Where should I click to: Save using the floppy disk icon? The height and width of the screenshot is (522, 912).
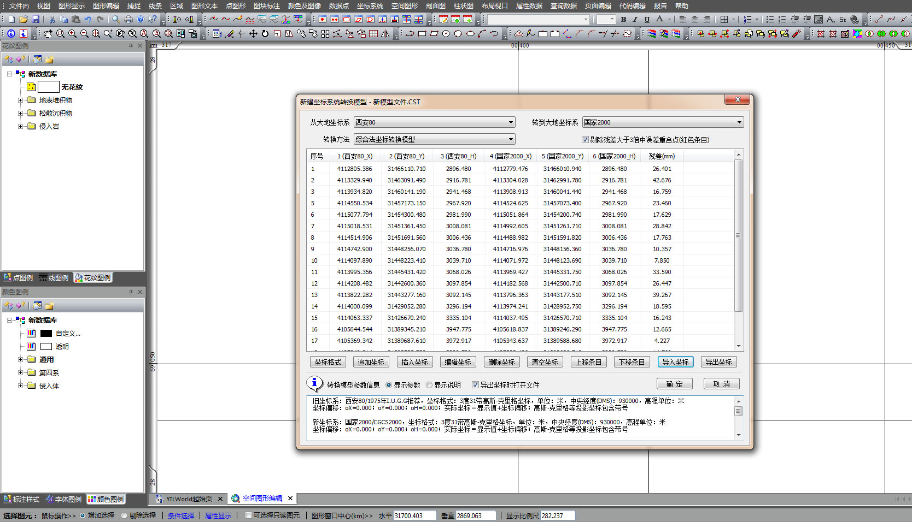click(x=36, y=19)
